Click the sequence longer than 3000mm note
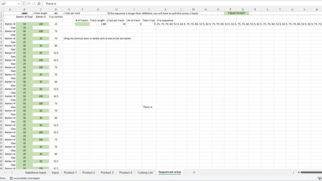The height and width of the screenshot is (181, 322). tap(152, 14)
